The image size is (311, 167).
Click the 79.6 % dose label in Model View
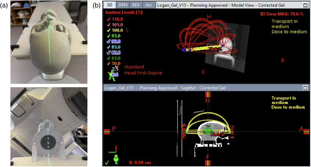coord(215,49)
